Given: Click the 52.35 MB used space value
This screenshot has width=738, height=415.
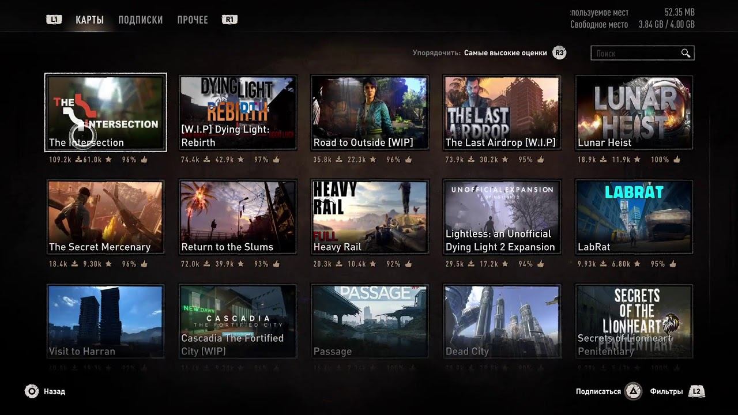Looking at the screenshot, I should [x=679, y=12].
